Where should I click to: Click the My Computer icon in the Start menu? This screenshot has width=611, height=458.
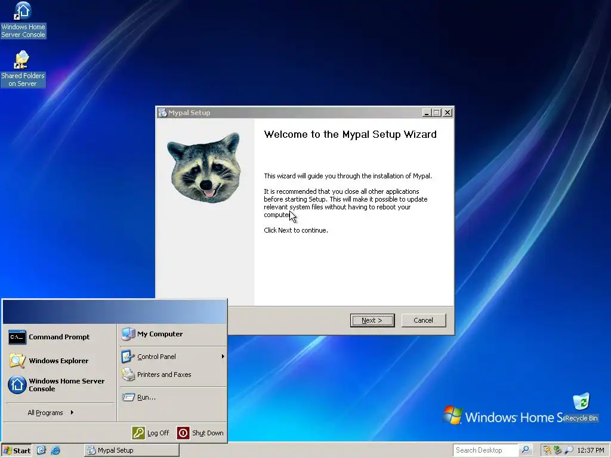pos(128,334)
